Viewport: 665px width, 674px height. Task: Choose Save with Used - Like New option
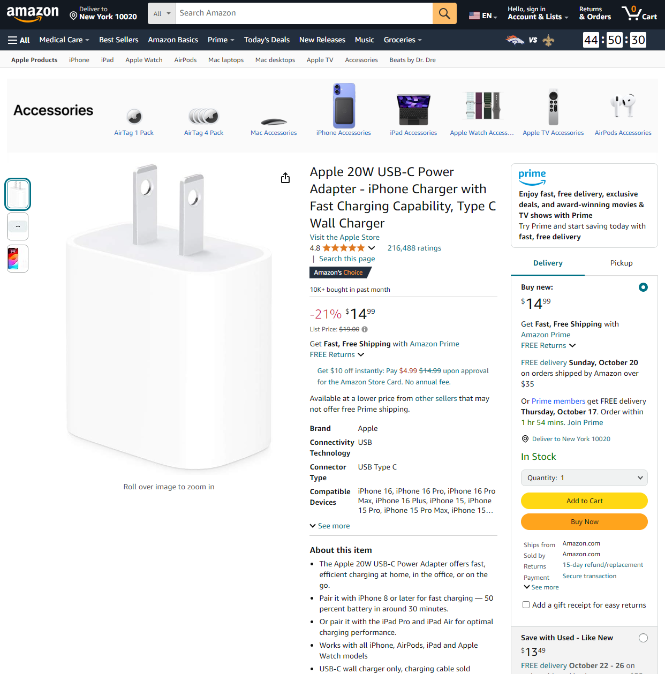(643, 638)
